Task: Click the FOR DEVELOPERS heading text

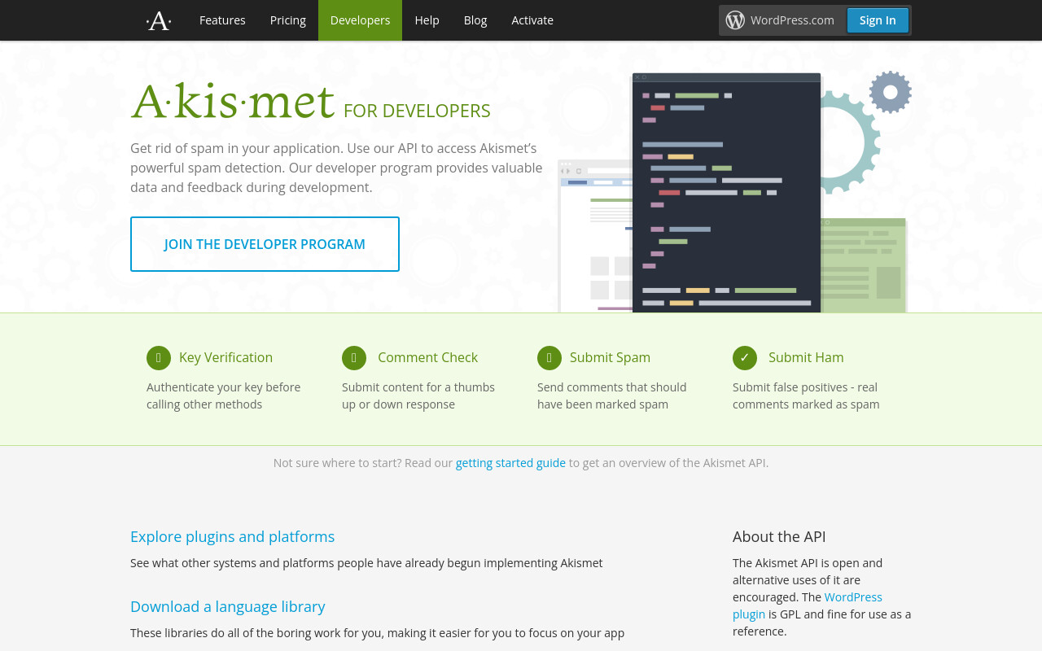Action: (x=417, y=111)
